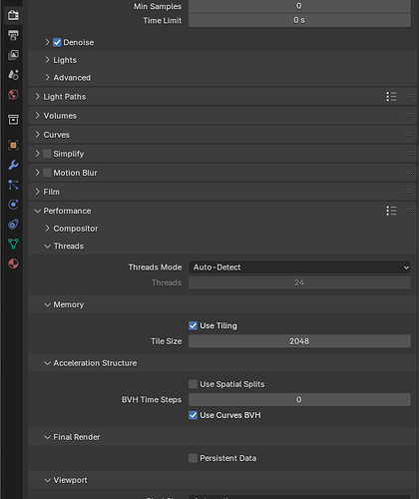Grab the Performance panel drag handle
The height and width of the screenshot is (499, 419).
click(408, 211)
